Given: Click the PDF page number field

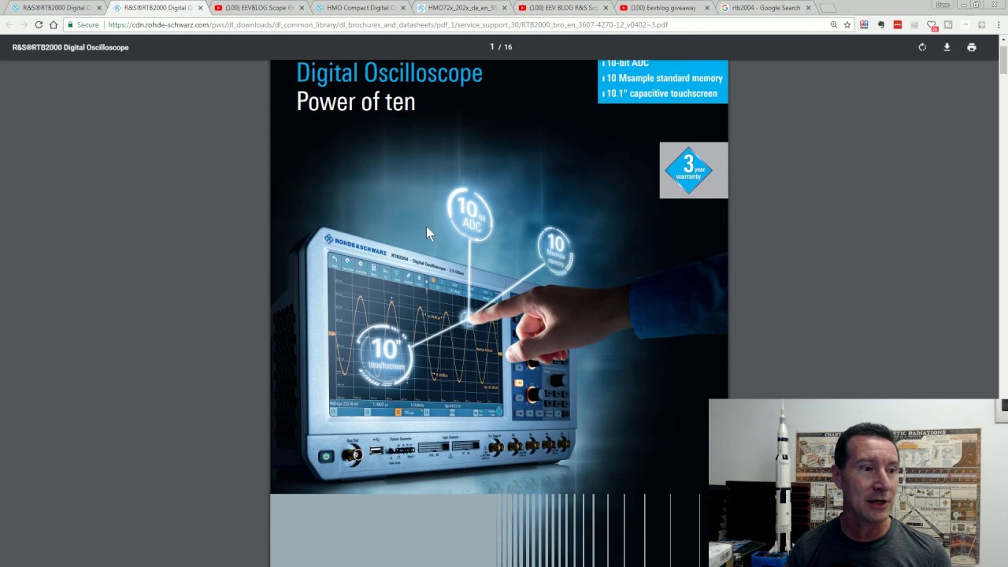Looking at the screenshot, I should [x=492, y=47].
